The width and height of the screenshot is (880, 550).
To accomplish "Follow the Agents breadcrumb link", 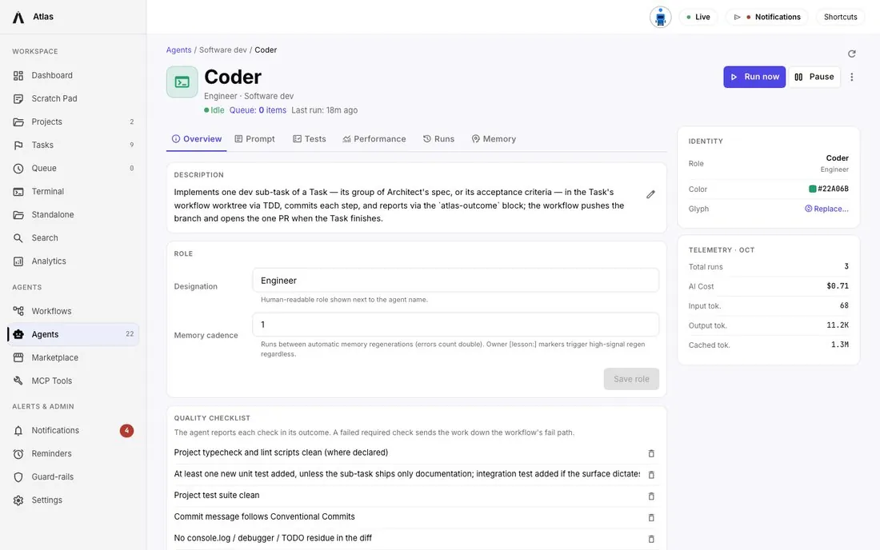I will 178,50.
